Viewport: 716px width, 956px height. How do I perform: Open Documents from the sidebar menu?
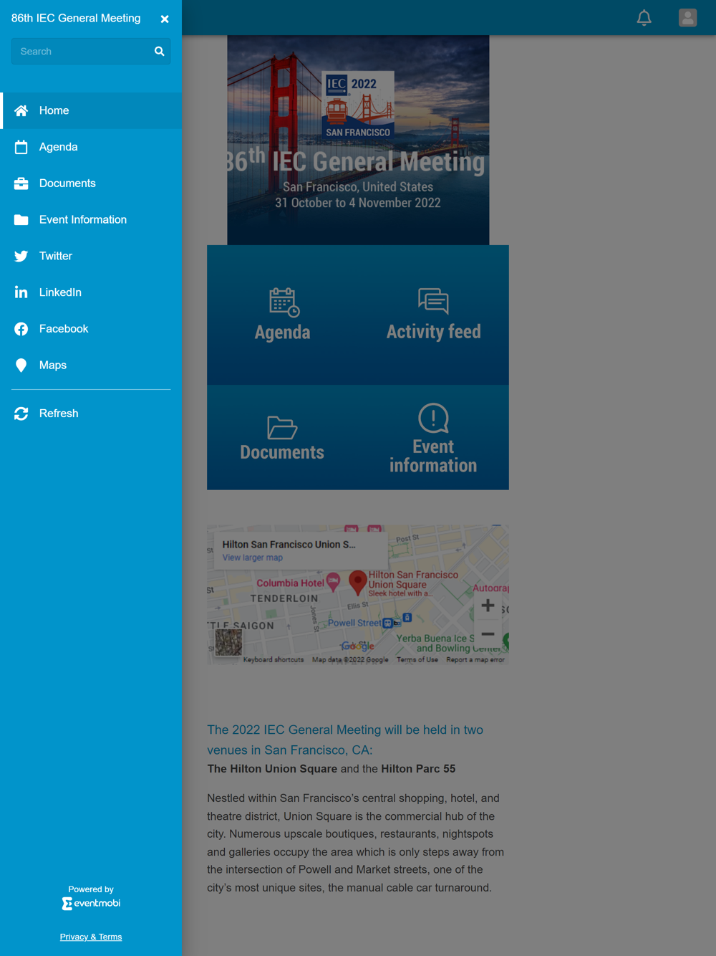[x=91, y=183]
